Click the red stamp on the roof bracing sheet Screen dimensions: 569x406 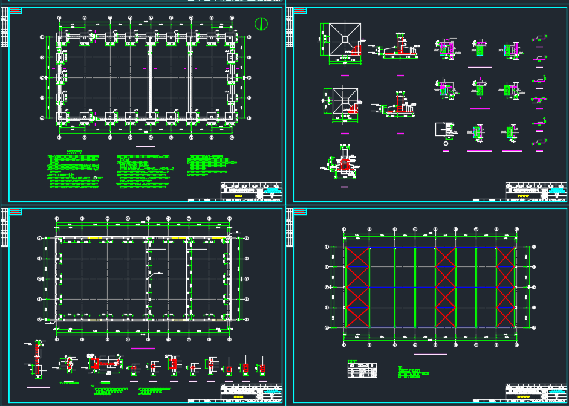click(300, 211)
